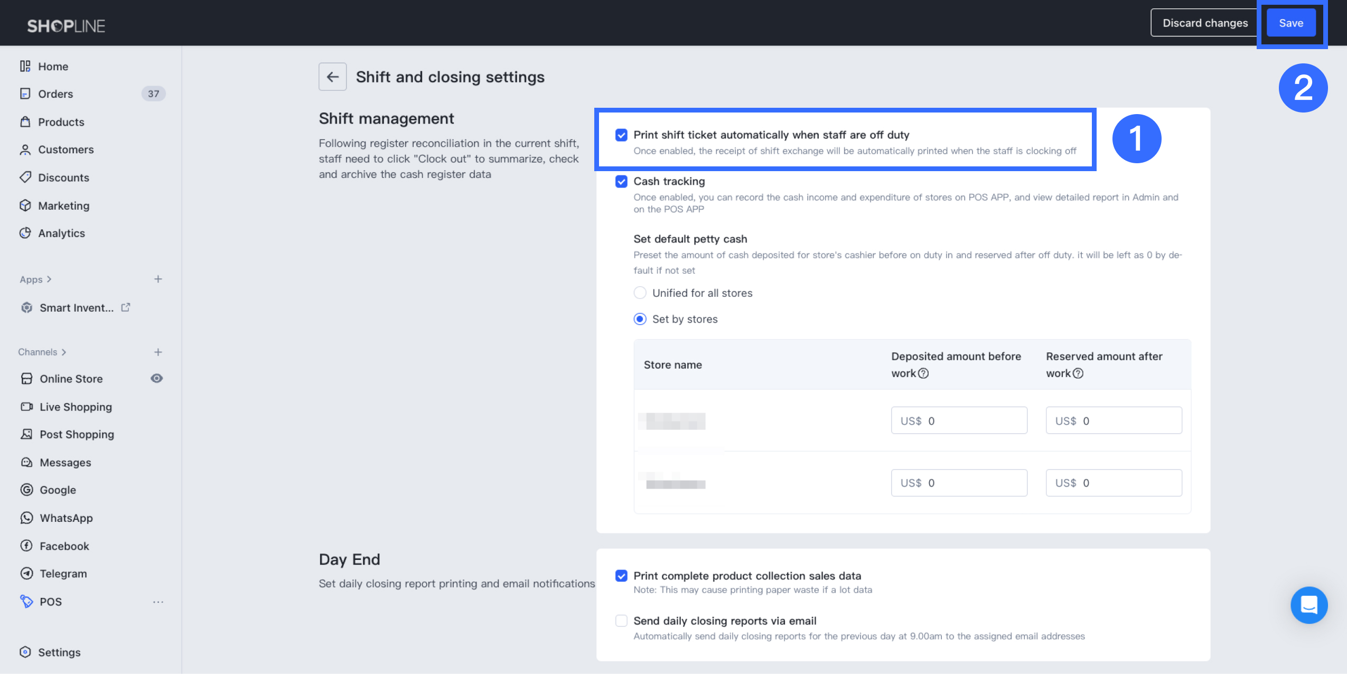Disable the Cash tracking checkbox
Screen dimensions: 1347x674
pyautogui.click(x=621, y=182)
